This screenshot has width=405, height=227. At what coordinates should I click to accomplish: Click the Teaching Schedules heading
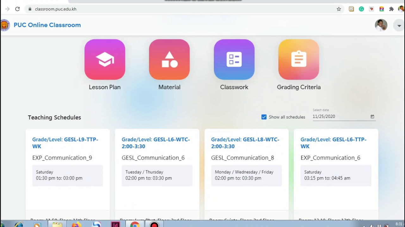[x=54, y=117]
